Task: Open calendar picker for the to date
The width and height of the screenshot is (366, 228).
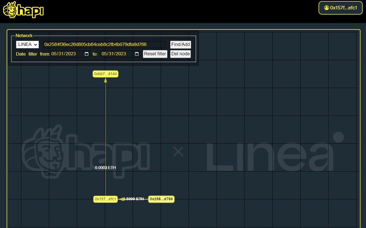Action: tap(137, 54)
